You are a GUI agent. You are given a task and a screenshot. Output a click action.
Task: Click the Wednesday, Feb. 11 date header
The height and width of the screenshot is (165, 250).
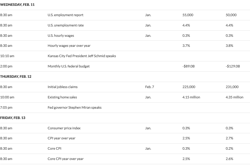pos(17,4)
